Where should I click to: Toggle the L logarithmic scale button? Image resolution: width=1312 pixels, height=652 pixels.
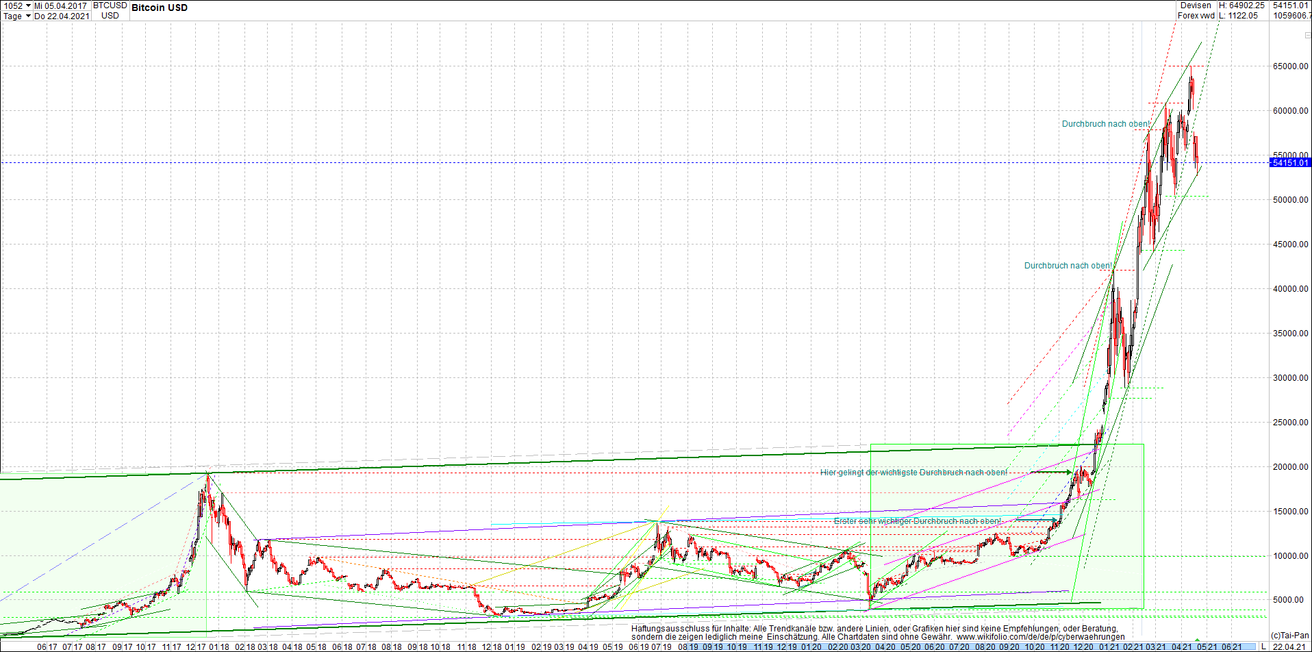click(x=1263, y=647)
